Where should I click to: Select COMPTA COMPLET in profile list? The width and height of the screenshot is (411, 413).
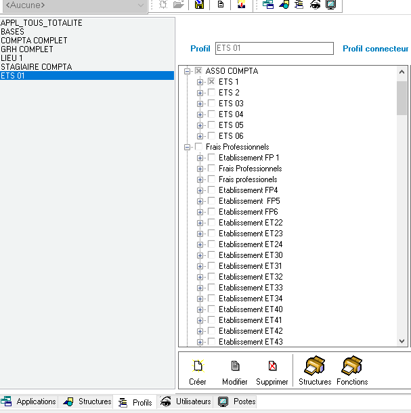35,41
